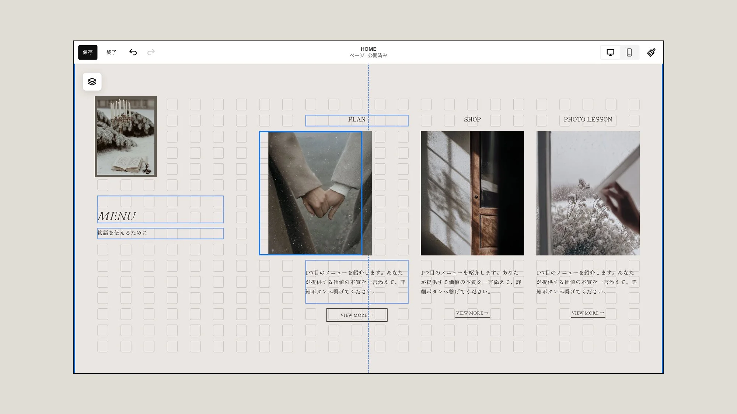Click VIEW MORE link under PHOTO LESSON
Image resolution: width=737 pixels, height=414 pixels.
pos(588,313)
